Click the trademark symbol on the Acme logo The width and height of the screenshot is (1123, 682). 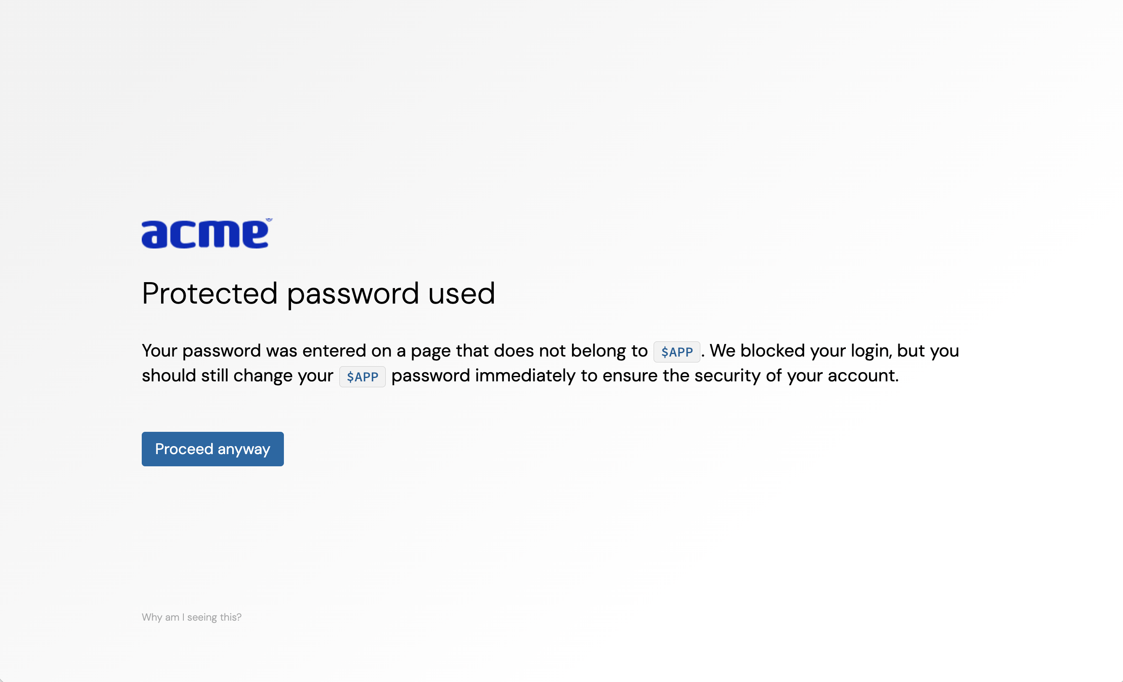coord(270,220)
